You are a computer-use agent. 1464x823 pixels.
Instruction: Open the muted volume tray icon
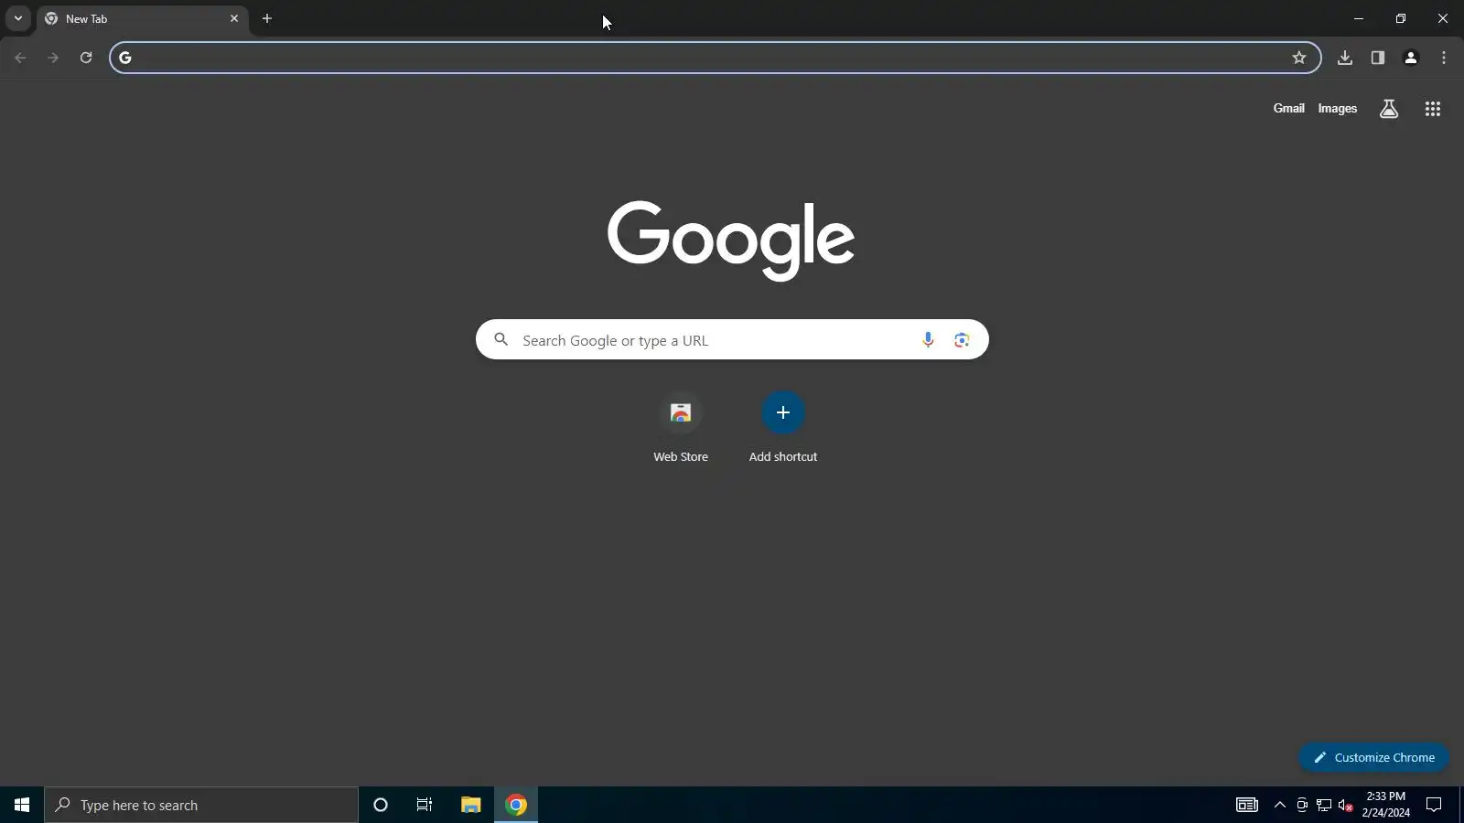[x=1346, y=805]
